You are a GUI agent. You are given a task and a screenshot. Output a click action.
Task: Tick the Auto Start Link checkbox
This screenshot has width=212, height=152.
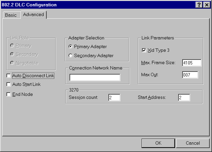9,85
